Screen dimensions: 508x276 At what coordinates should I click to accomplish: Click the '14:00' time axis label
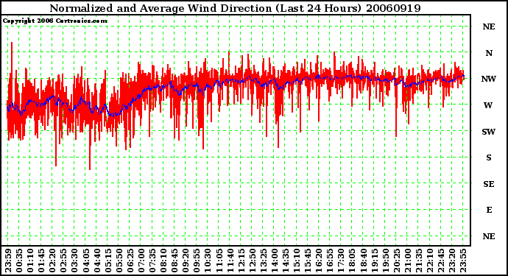(274, 261)
